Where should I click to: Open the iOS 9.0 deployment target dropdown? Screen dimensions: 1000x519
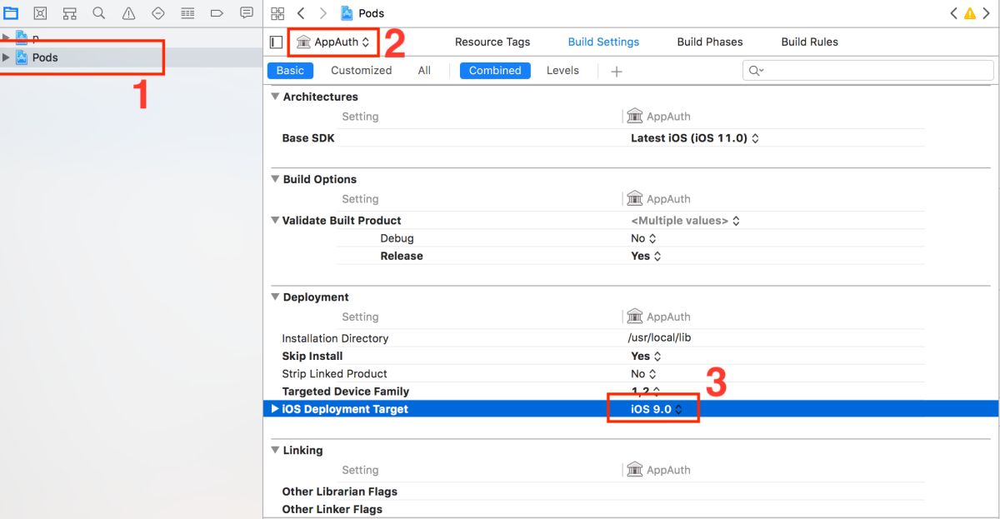(657, 409)
